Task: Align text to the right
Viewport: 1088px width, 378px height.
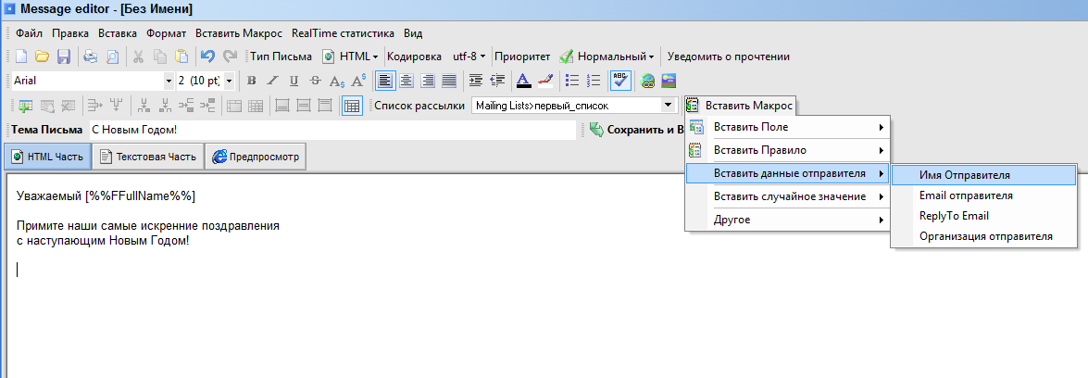Action: point(428,81)
